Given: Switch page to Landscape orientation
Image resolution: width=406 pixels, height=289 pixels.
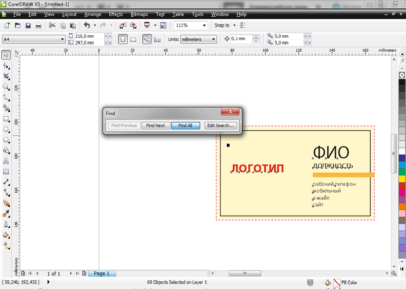Looking at the screenshot, I should point(133,39).
